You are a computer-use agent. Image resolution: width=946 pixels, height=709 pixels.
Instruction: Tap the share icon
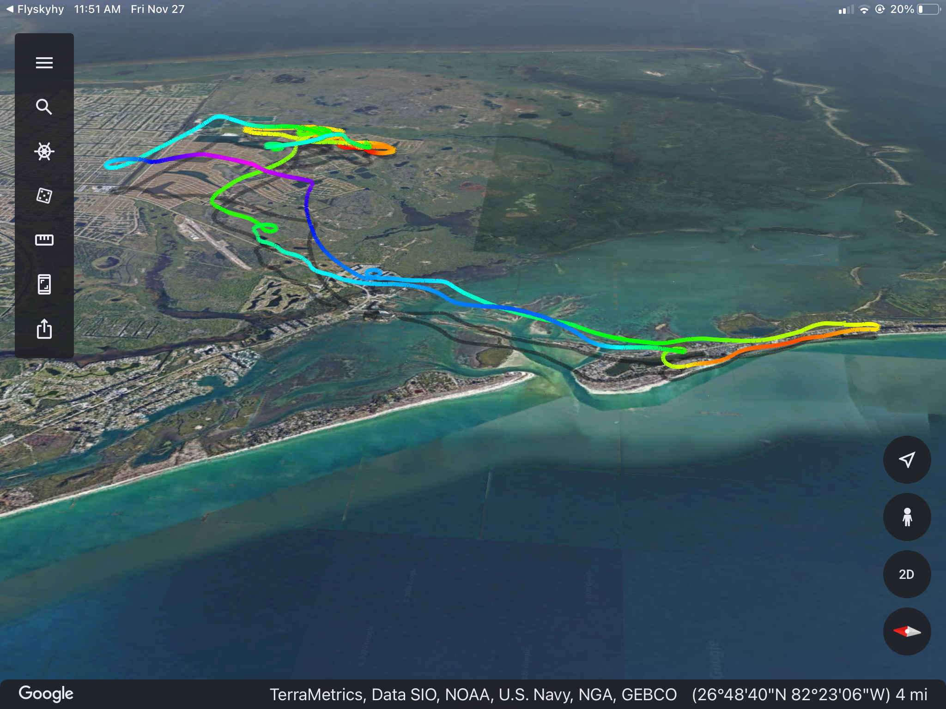click(x=44, y=329)
